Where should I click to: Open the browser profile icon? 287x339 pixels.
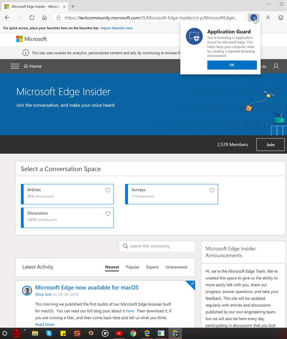point(268,18)
